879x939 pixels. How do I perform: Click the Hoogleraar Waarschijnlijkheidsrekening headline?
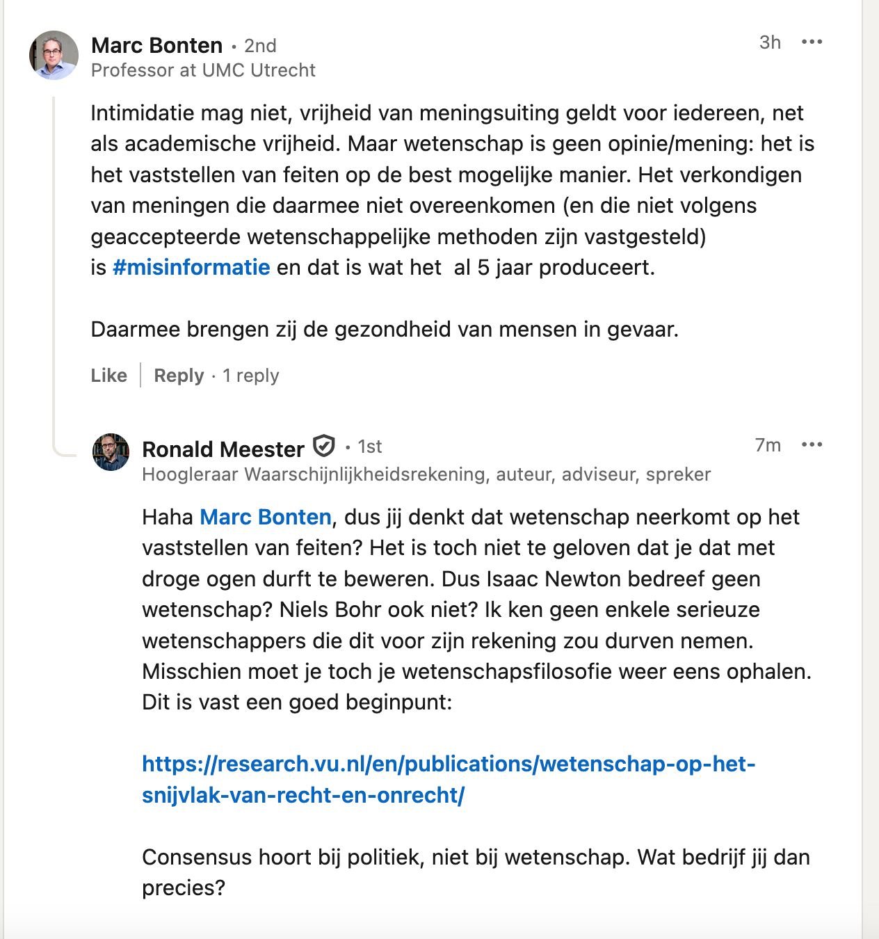point(426,474)
